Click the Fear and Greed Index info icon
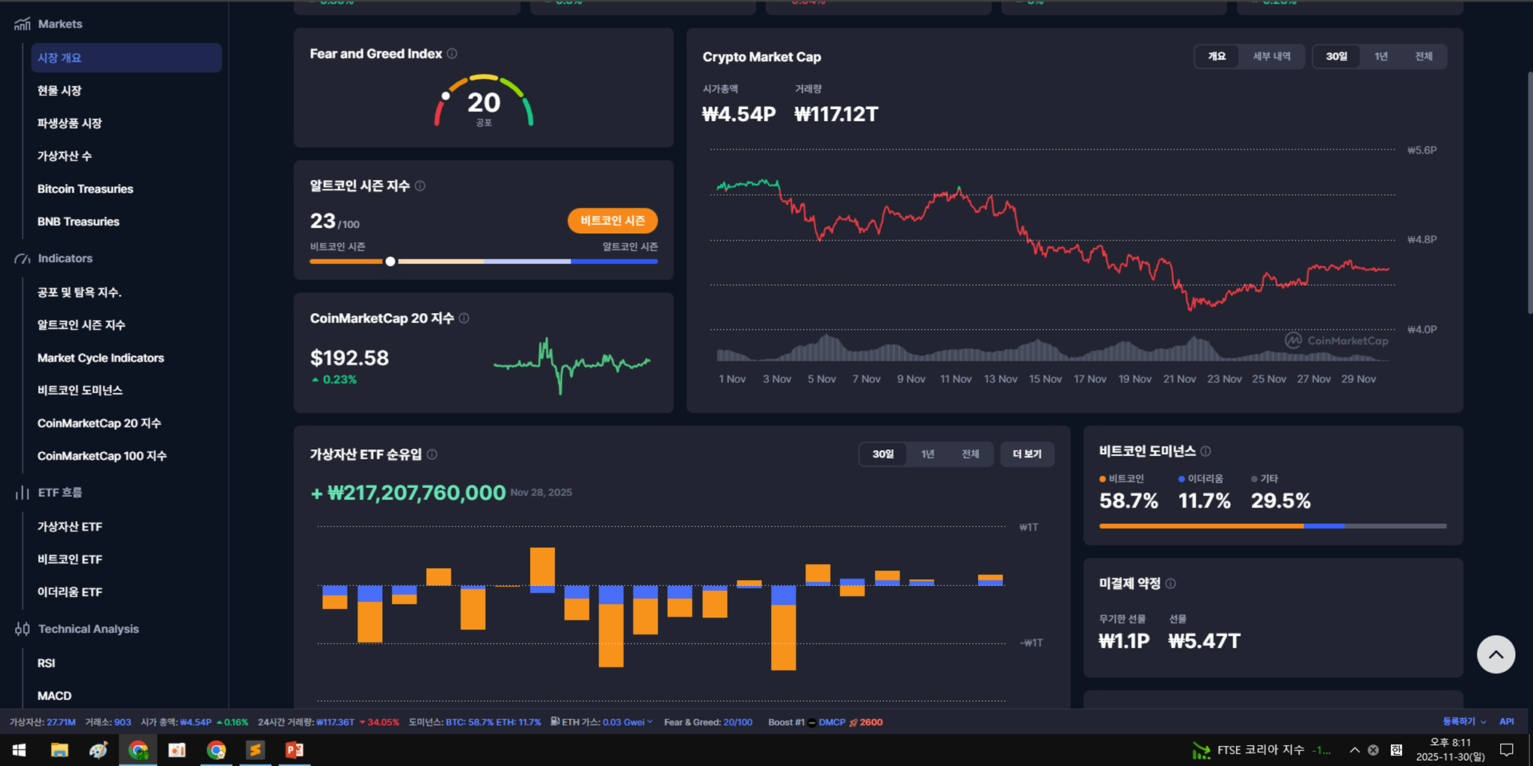The height and width of the screenshot is (766, 1533). (452, 54)
